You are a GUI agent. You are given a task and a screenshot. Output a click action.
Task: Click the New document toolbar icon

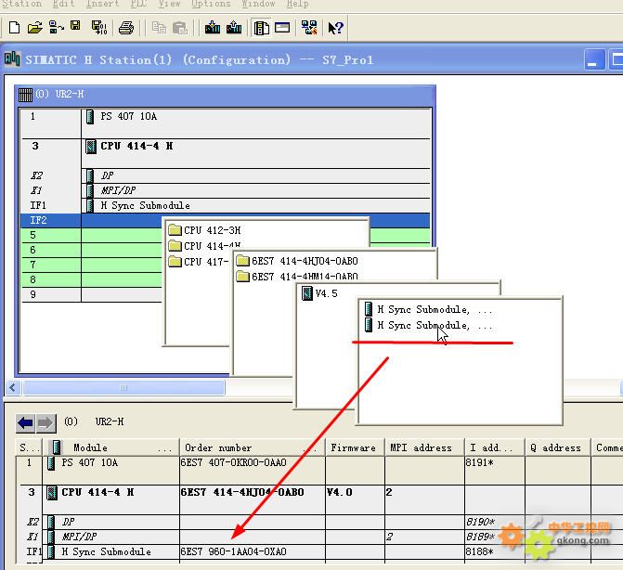[14, 28]
